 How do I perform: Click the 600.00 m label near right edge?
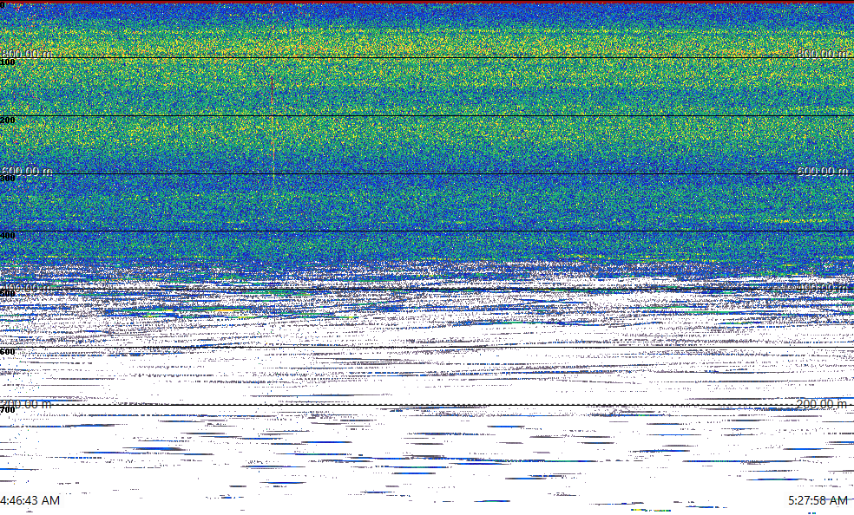coord(823,171)
